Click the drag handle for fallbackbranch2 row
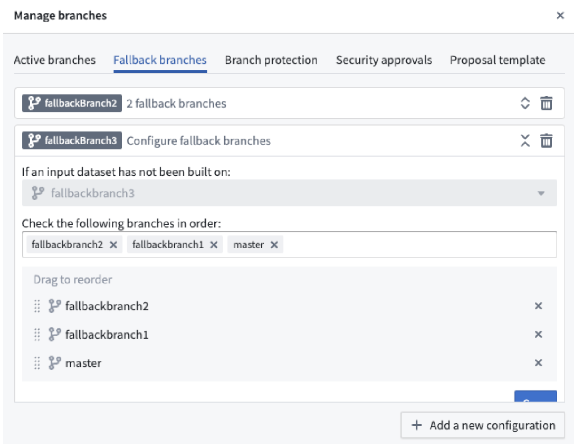The width and height of the screenshot is (574, 444). [x=37, y=306]
